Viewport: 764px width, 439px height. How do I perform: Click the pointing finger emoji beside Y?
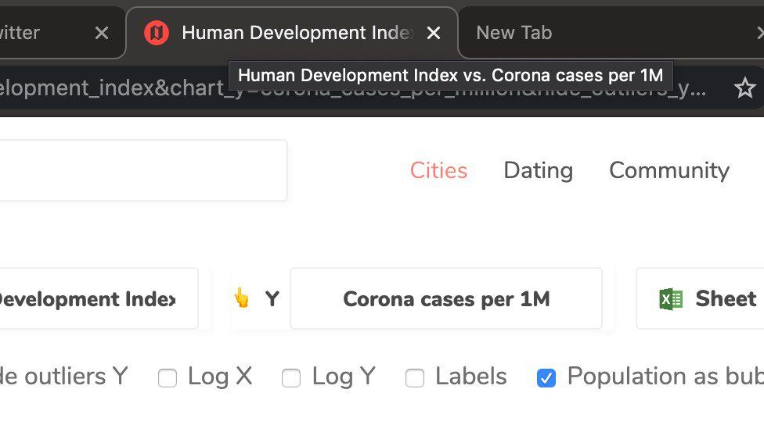(x=242, y=298)
